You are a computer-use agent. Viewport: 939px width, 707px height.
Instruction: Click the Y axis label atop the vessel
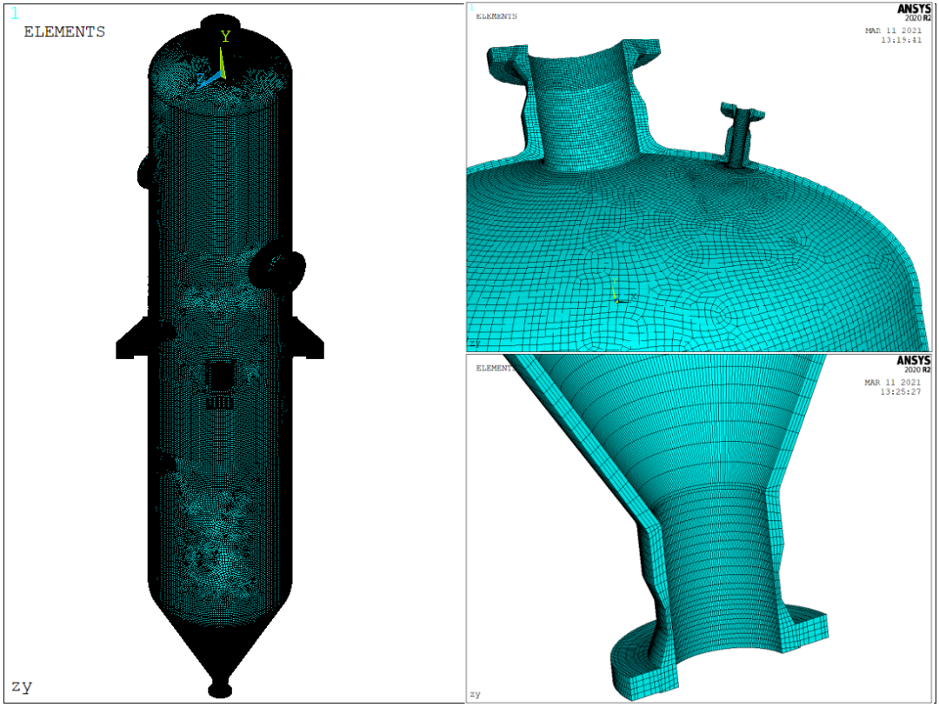coord(225,37)
